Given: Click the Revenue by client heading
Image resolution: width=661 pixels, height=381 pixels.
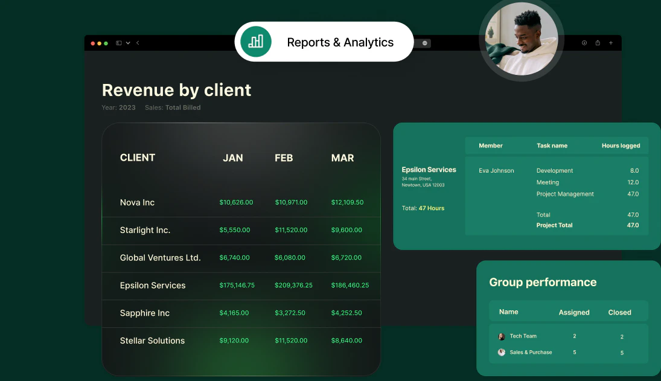Looking at the screenshot, I should (177, 90).
